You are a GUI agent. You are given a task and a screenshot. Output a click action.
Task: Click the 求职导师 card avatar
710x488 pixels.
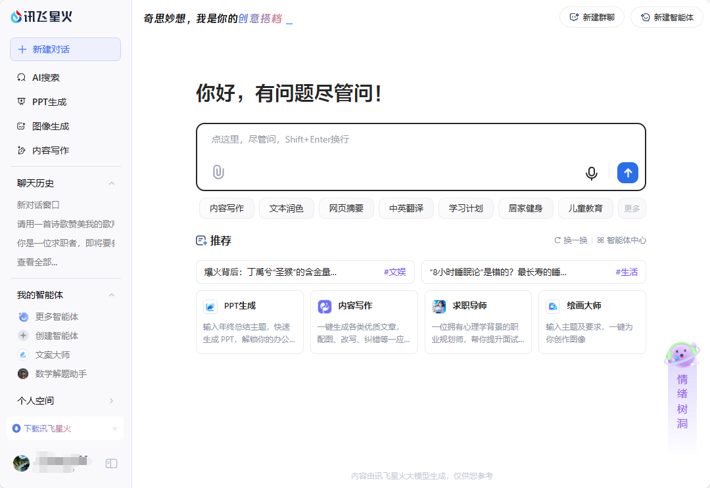pos(438,306)
